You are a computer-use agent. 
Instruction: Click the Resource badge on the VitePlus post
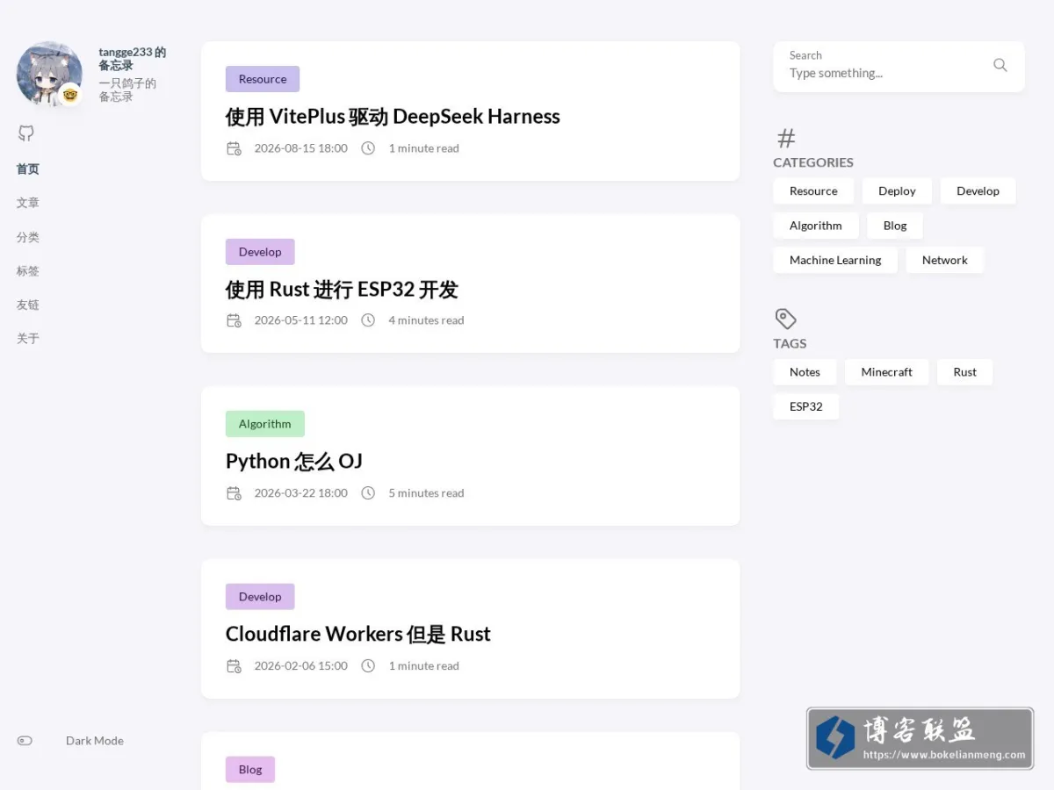pyautogui.click(x=263, y=79)
